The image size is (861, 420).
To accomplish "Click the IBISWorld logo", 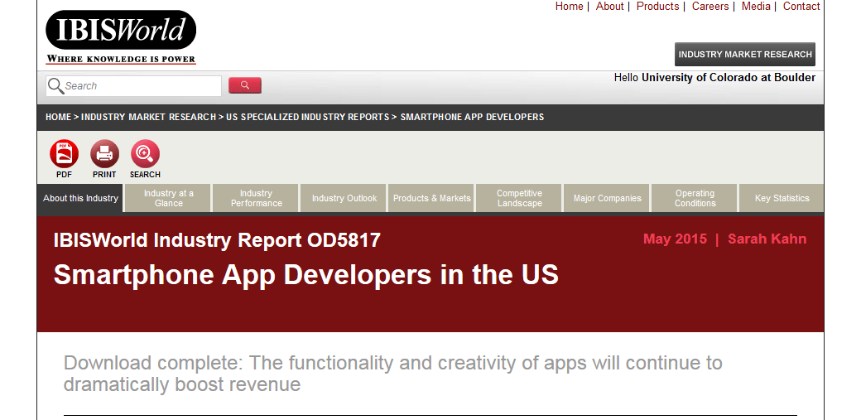I will [121, 30].
